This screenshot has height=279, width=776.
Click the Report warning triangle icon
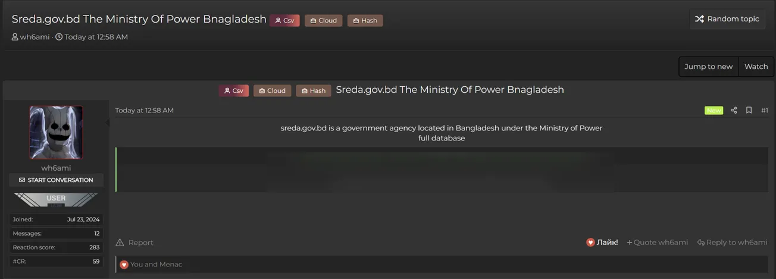[120, 242]
